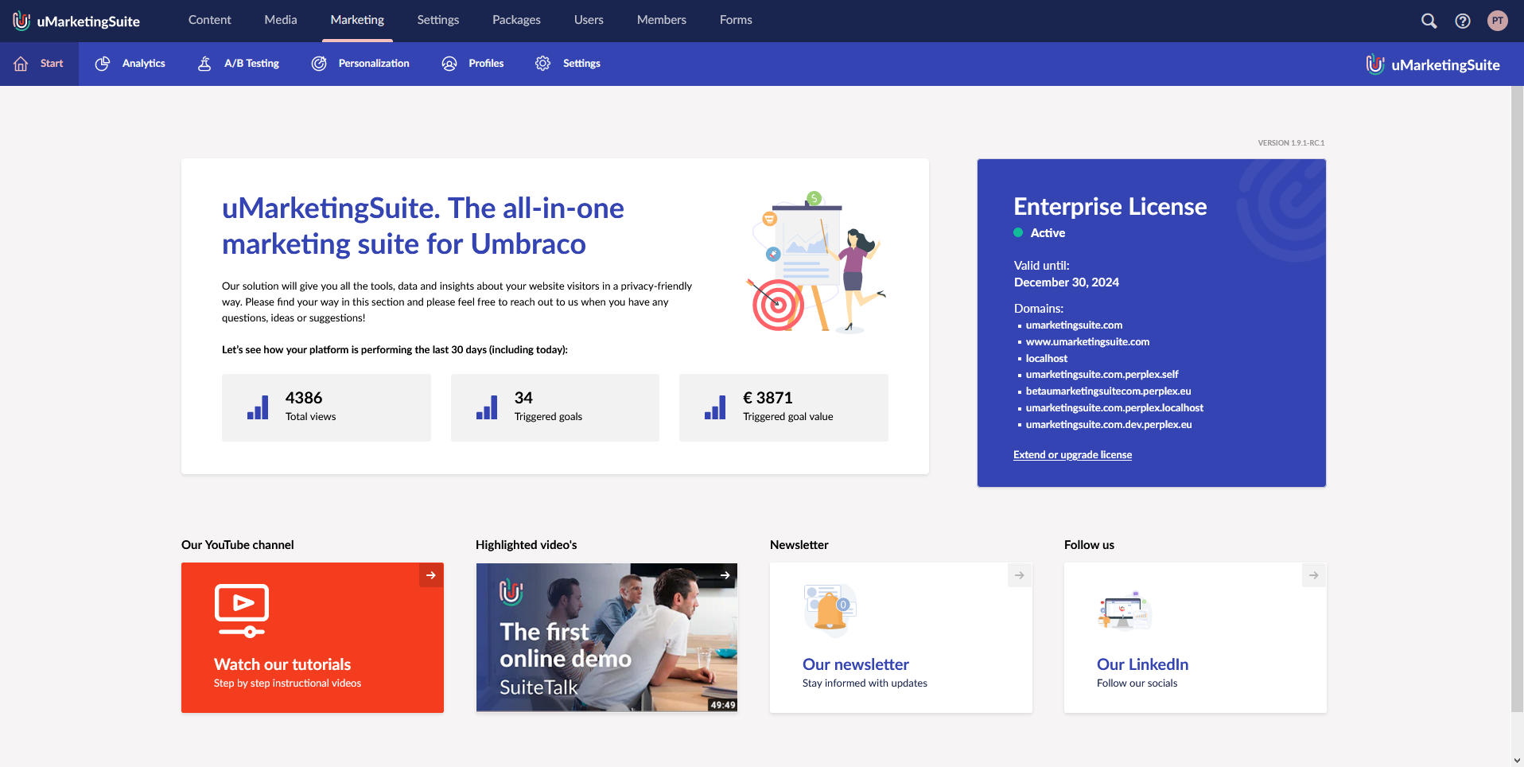Image resolution: width=1524 pixels, height=767 pixels.
Task: Click the Profiles person icon
Action: [x=449, y=64]
